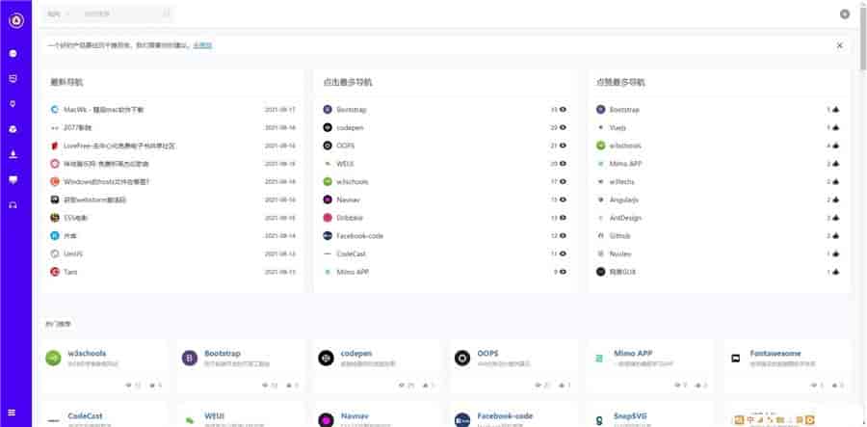
Task: Open the search category dropdown
Action: pyautogui.click(x=58, y=13)
